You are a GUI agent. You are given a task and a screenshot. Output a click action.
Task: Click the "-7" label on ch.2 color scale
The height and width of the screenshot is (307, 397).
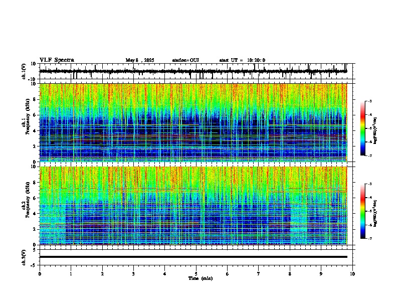pos(370,238)
